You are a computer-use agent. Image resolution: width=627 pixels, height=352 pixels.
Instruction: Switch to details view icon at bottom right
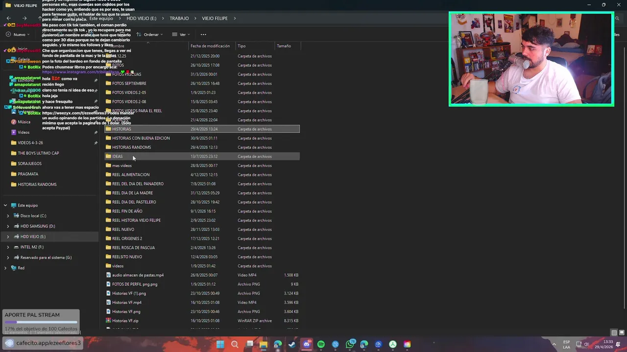pos(614,333)
